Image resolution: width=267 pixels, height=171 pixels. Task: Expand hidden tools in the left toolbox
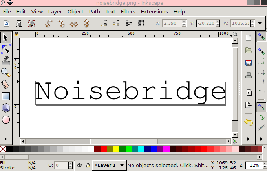(5, 139)
